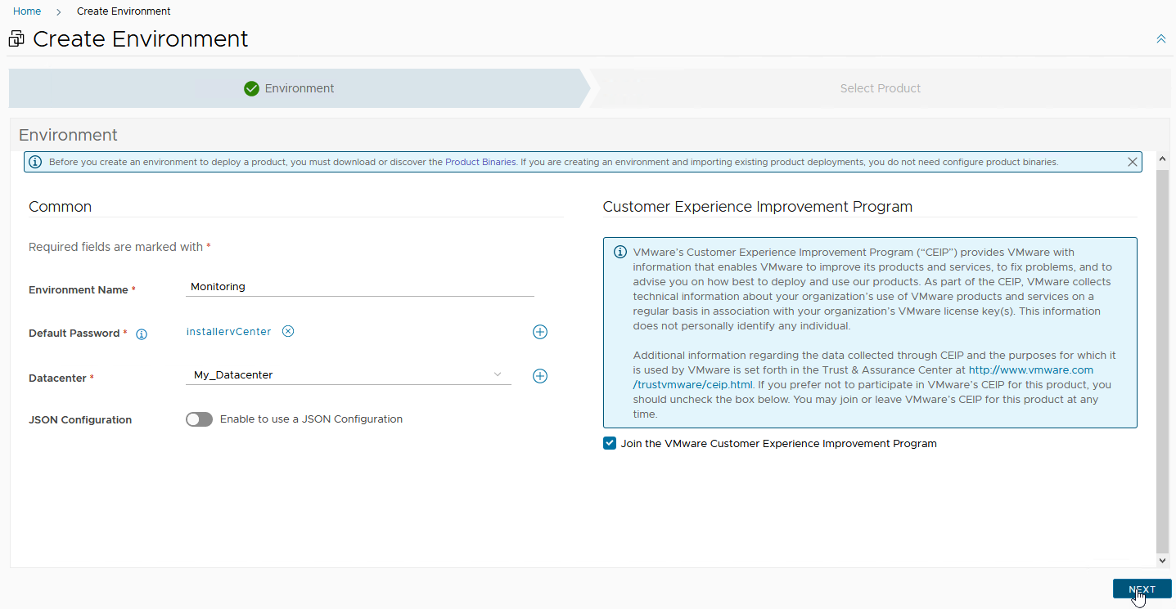
Task: Click the green checkmark on Environment step
Action: click(x=252, y=88)
